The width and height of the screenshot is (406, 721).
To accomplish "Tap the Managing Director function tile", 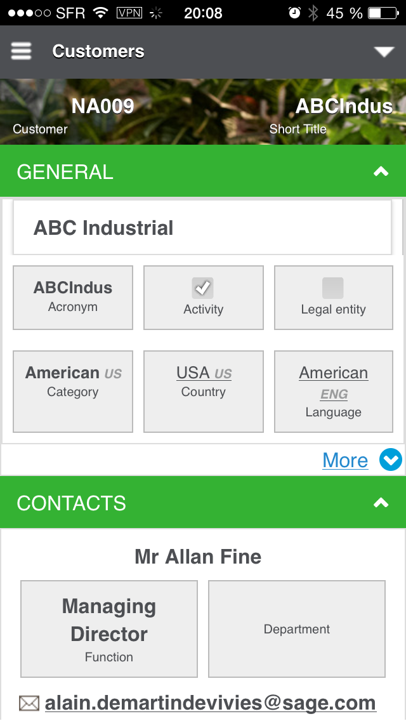I will pos(109,629).
